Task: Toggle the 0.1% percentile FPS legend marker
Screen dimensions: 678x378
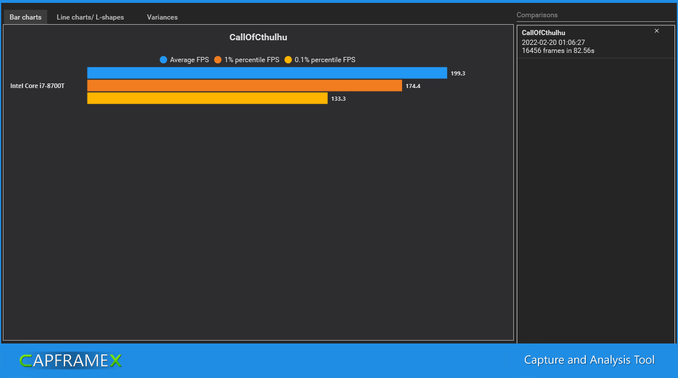Action: point(288,60)
